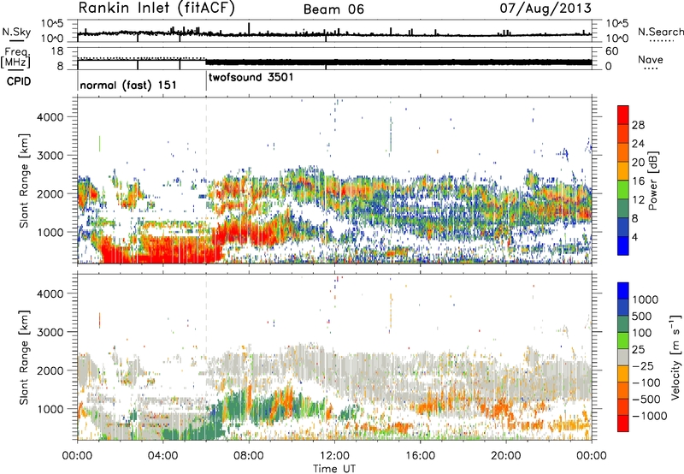The width and height of the screenshot is (684, 474).
Task: Click the '18' tick on frequency axis
Action: (57, 51)
